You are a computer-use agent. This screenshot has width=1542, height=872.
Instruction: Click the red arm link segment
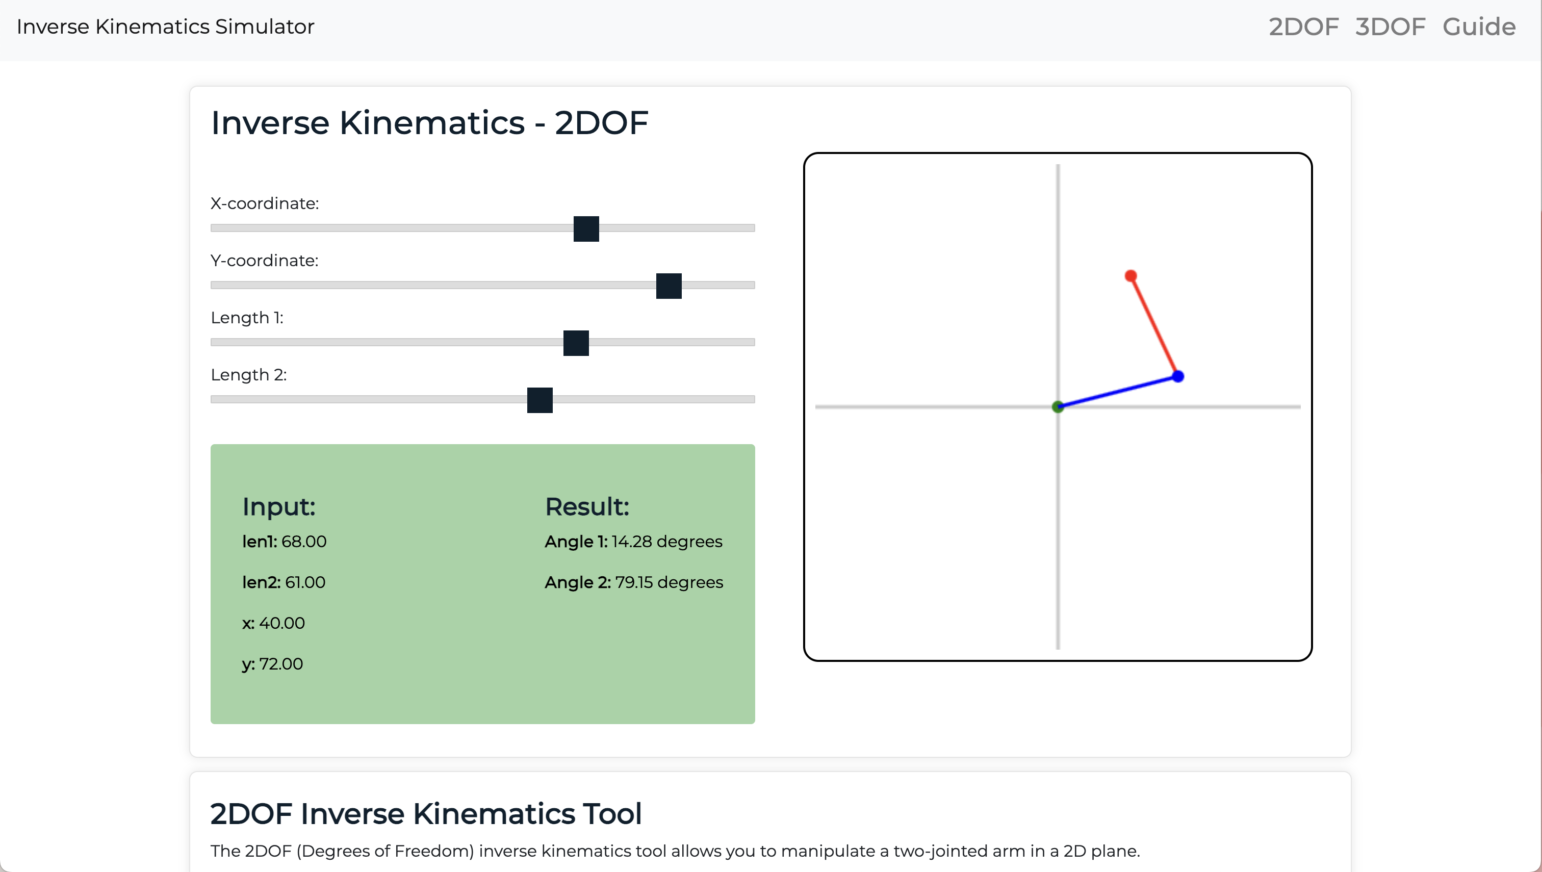1154,326
